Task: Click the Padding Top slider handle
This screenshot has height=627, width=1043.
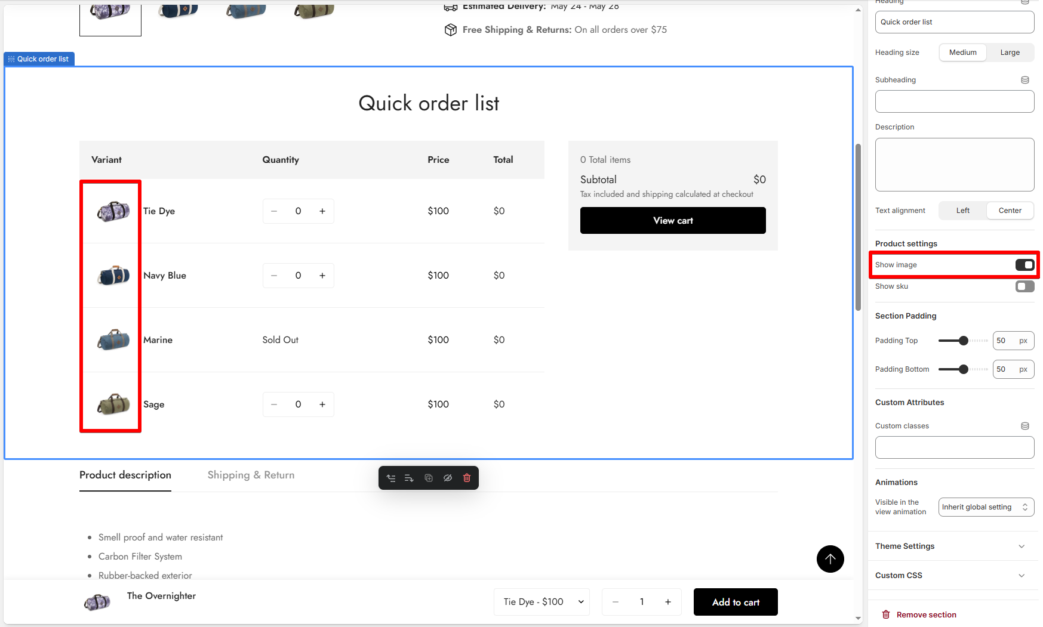Action: tap(963, 341)
